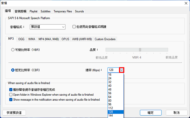
Task: Select 112 in bitrate list
Action: pyautogui.click(x=116, y=108)
